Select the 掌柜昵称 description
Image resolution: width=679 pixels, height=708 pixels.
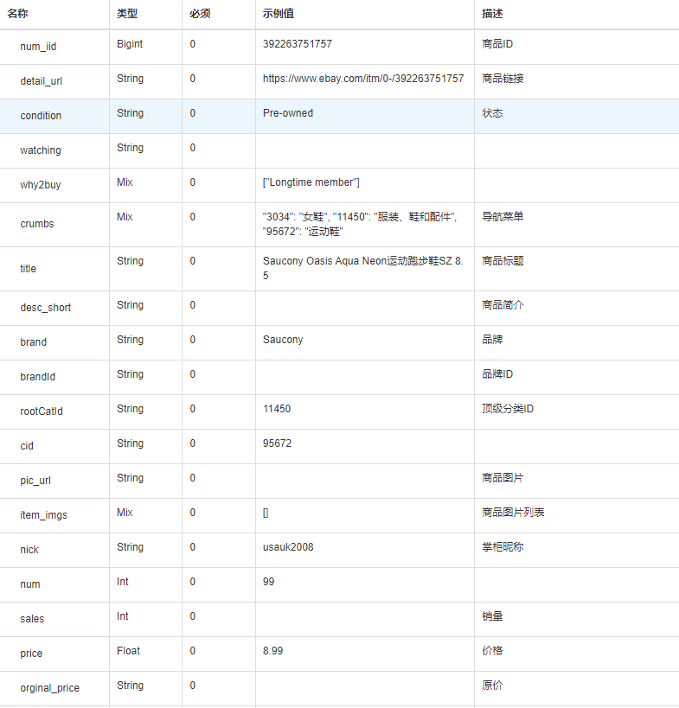[x=503, y=547]
